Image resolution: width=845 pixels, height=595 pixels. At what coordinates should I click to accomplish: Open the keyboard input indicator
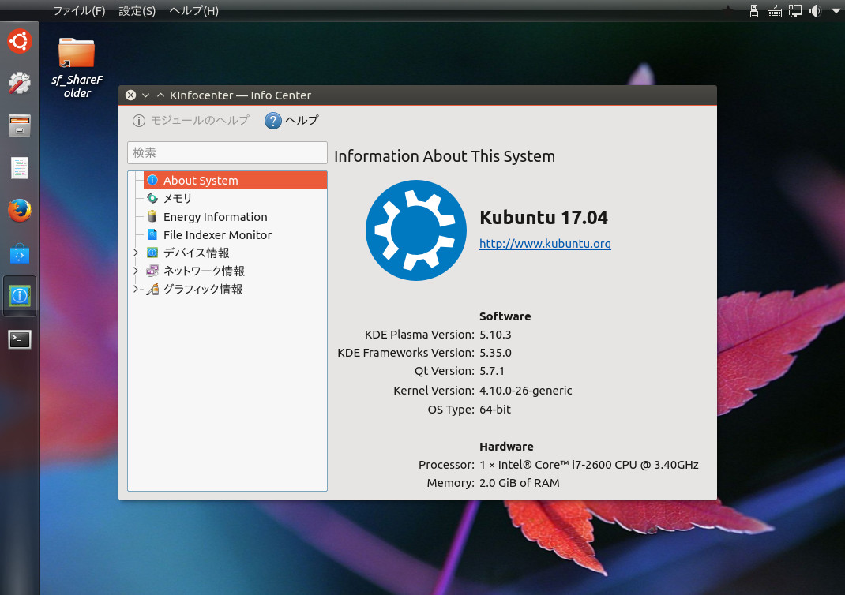(775, 11)
